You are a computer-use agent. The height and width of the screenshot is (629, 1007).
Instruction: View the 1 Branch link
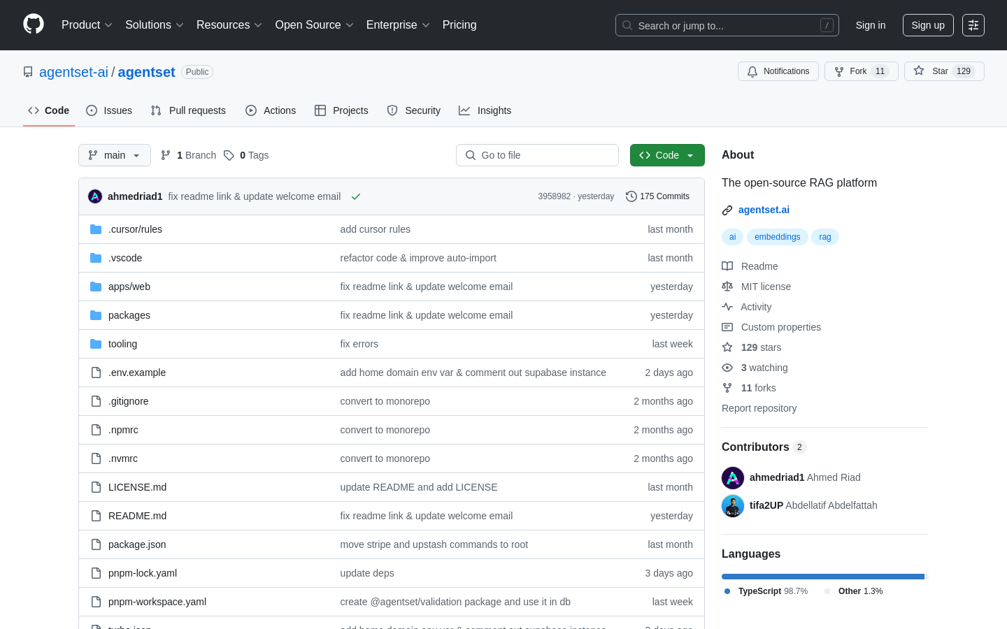pos(188,155)
